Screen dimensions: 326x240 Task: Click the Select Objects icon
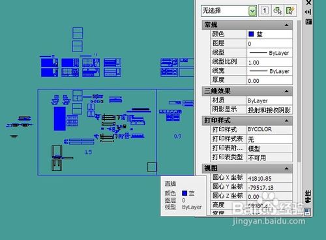(278, 10)
